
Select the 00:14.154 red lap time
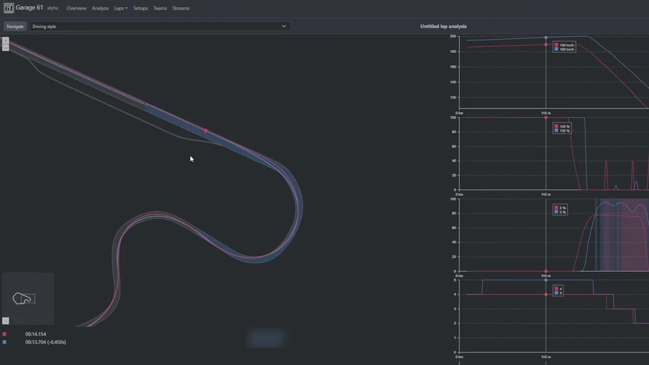point(36,334)
